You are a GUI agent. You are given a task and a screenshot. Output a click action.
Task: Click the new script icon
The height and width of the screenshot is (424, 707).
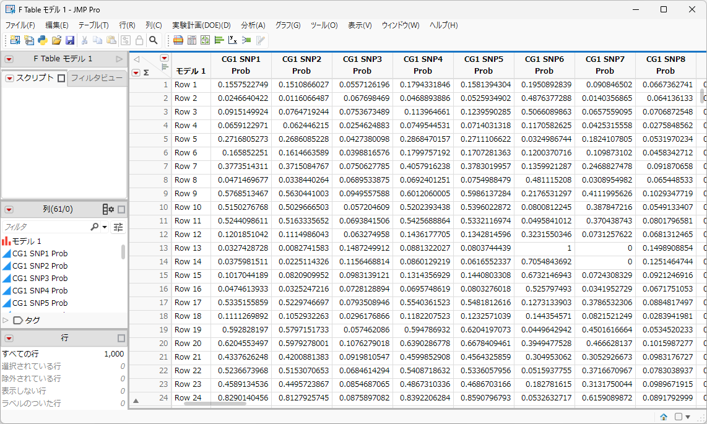point(29,41)
